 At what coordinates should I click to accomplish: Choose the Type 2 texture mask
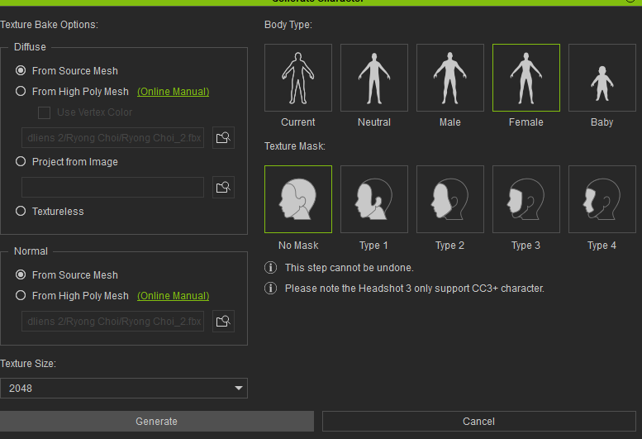(450, 199)
